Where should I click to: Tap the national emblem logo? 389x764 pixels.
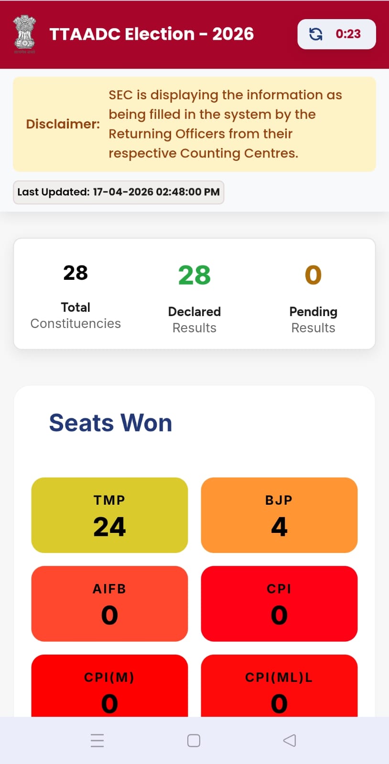24,33
